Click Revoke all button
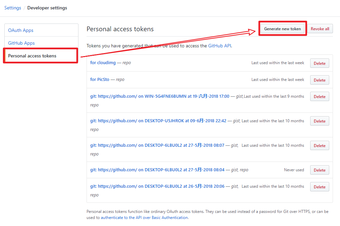Screen dimensions: 340x226 (x=320, y=29)
